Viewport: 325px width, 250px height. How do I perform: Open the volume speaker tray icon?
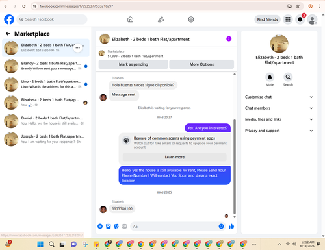pos(294,244)
